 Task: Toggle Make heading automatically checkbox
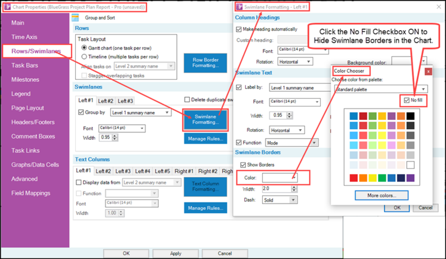239,30
